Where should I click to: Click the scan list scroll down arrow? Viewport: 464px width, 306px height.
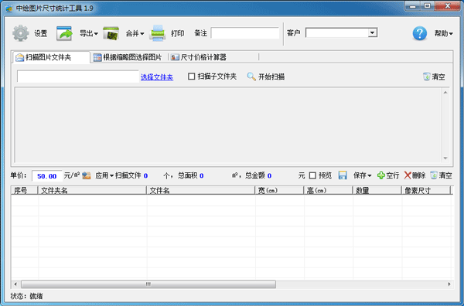click(x=445, y=158)
